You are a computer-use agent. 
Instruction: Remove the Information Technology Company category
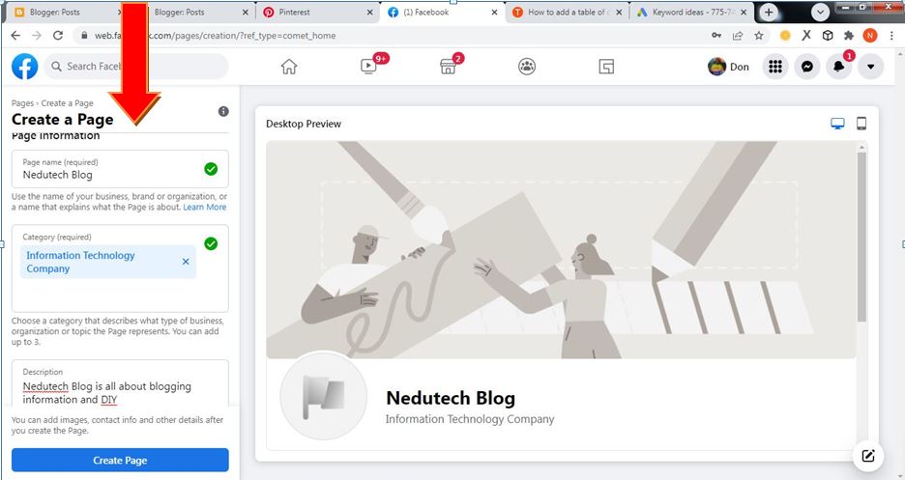pos(186,262)
